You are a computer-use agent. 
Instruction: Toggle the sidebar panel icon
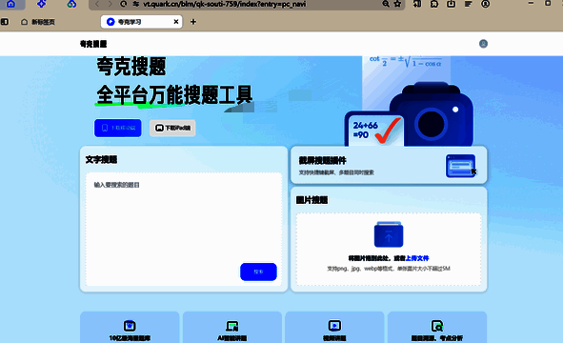pos(5,22)
